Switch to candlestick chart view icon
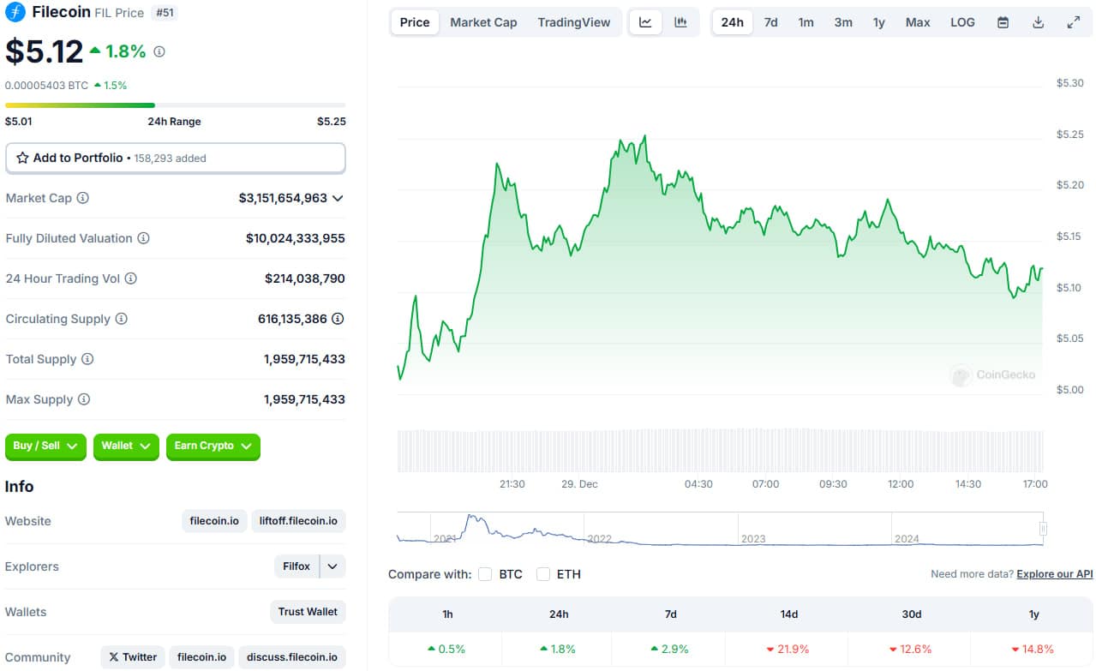 coord(680,22)
